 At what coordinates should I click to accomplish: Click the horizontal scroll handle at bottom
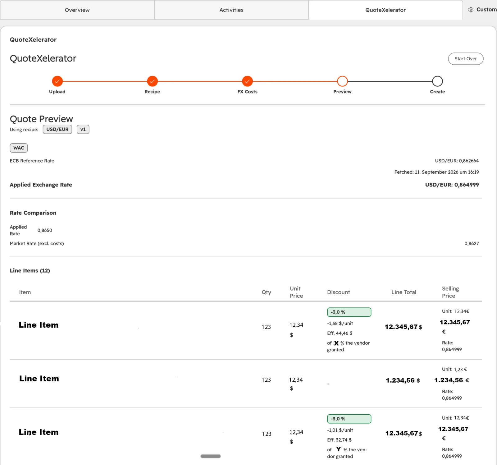pyautogui.click(x=211, y=456)
